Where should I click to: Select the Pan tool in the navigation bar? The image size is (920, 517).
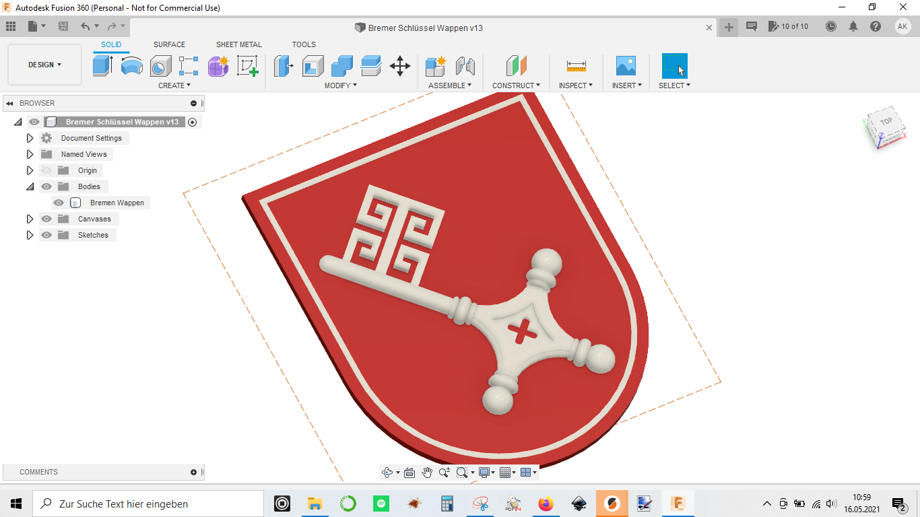[427, 472]
